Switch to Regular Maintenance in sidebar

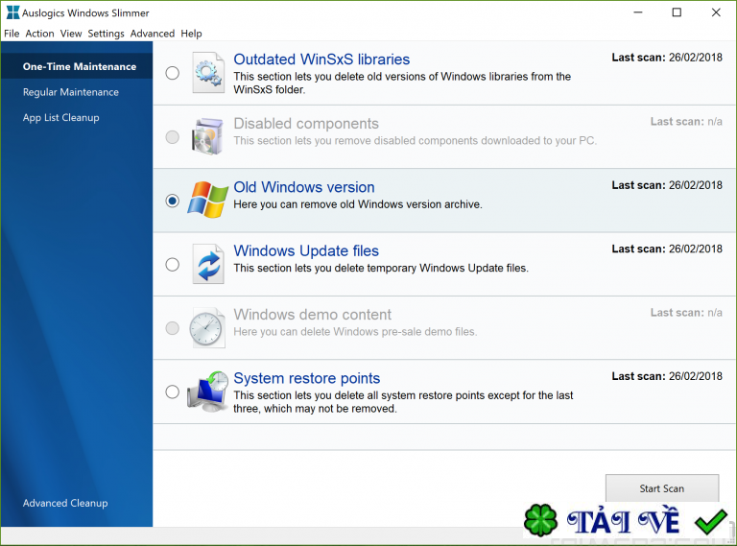point(71,92)
